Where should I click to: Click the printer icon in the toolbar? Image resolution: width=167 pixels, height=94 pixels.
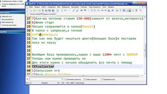tap(57, 10)
